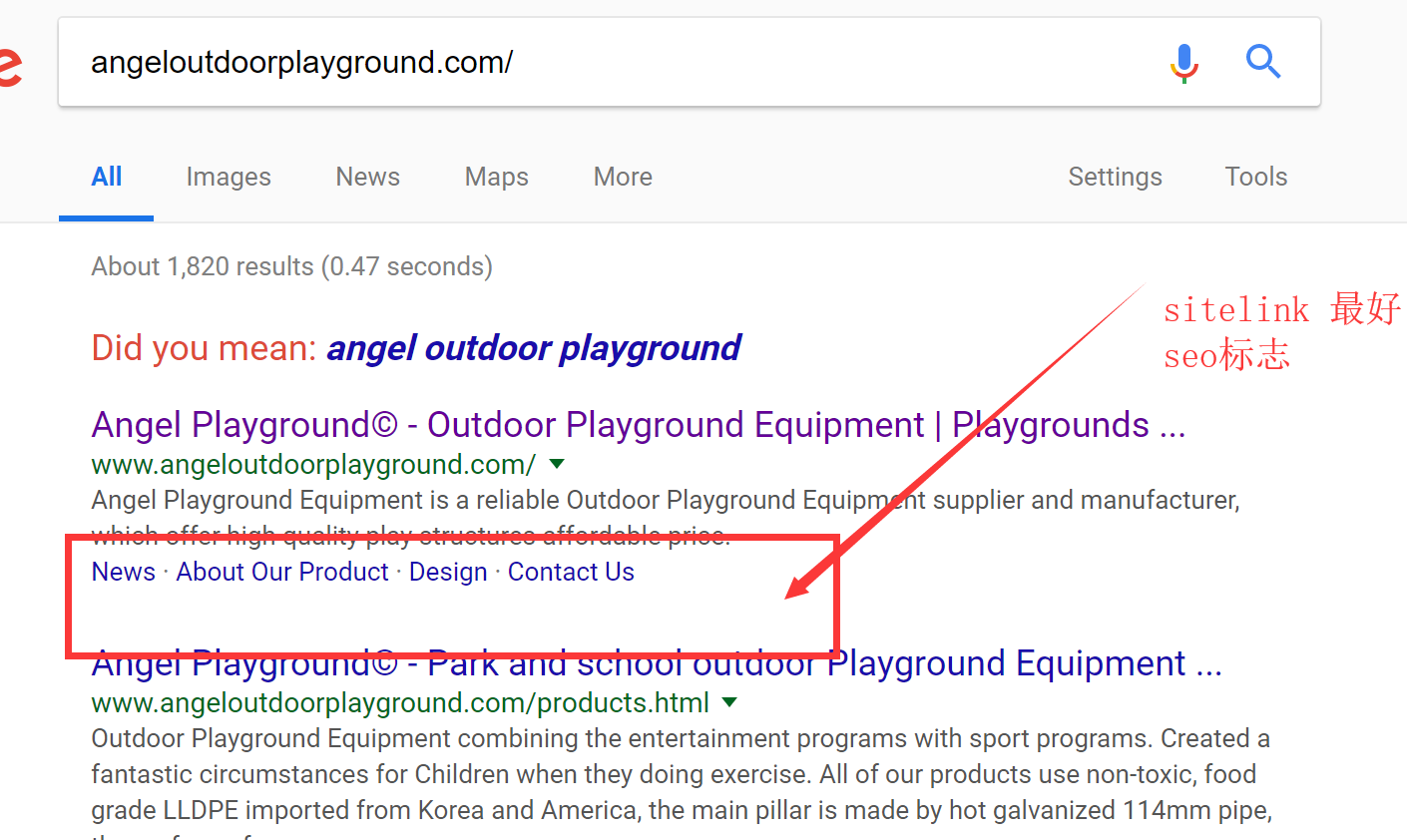Open the Park and school outdoor result title
Image resolution: width=1407 pixels, height=840 pixels.
click(656, 664)
